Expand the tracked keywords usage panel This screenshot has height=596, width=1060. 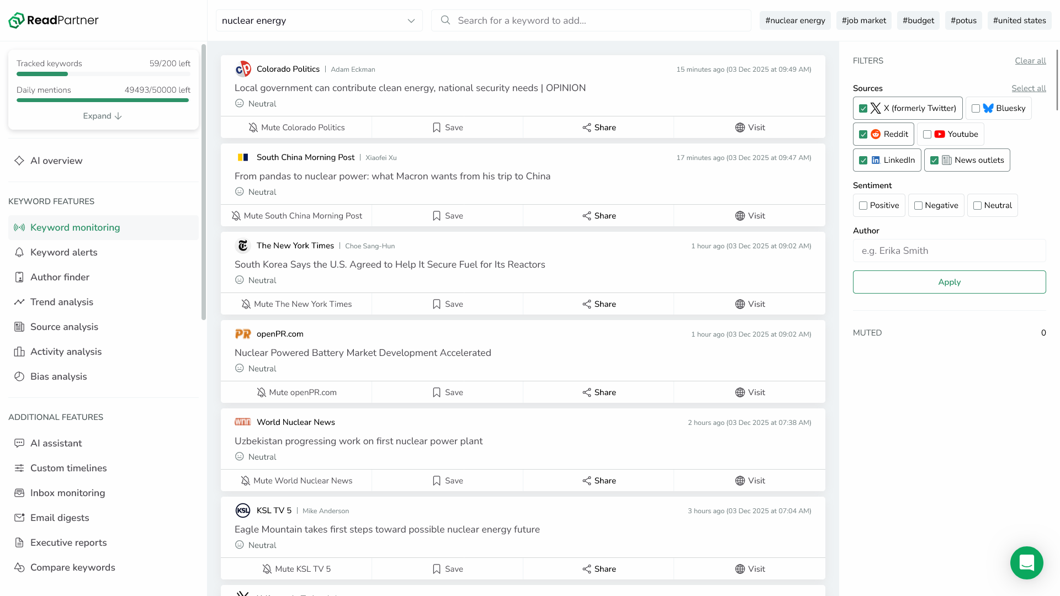click(102, 116)
